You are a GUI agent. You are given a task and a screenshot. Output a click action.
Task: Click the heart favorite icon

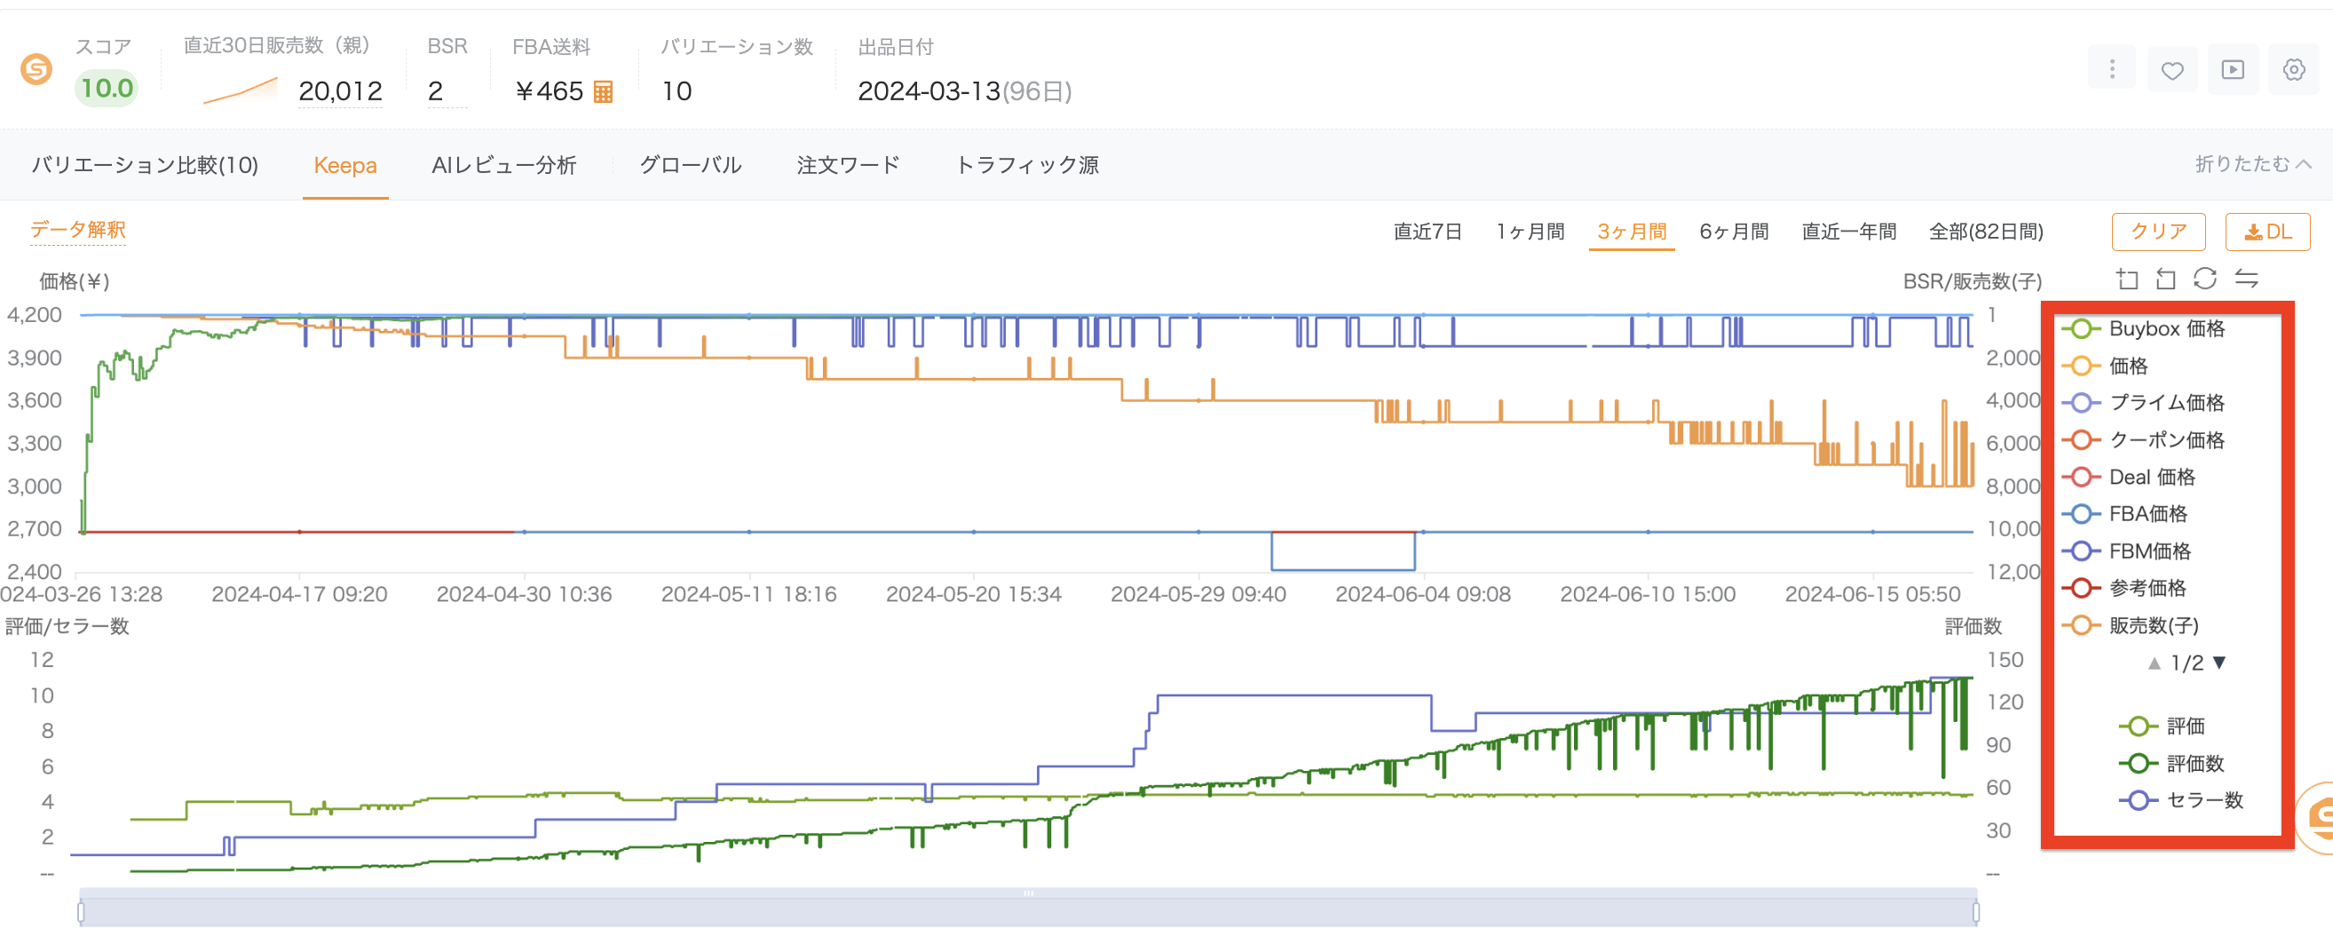[2172, 70]
